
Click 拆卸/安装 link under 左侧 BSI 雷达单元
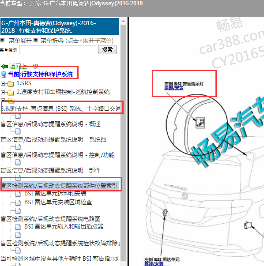pos(154,263)
